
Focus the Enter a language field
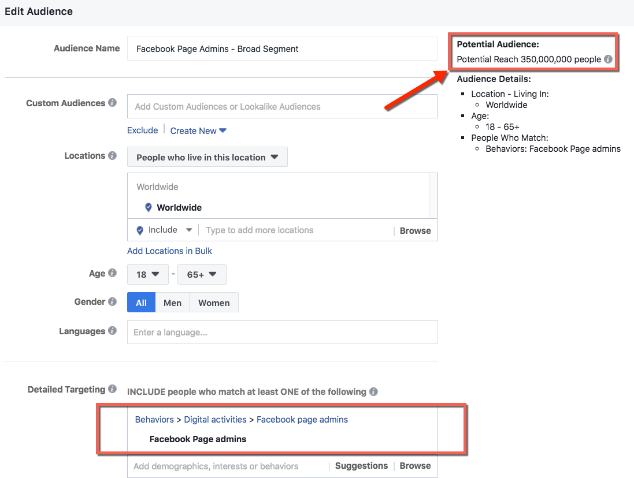click(282, 333)
